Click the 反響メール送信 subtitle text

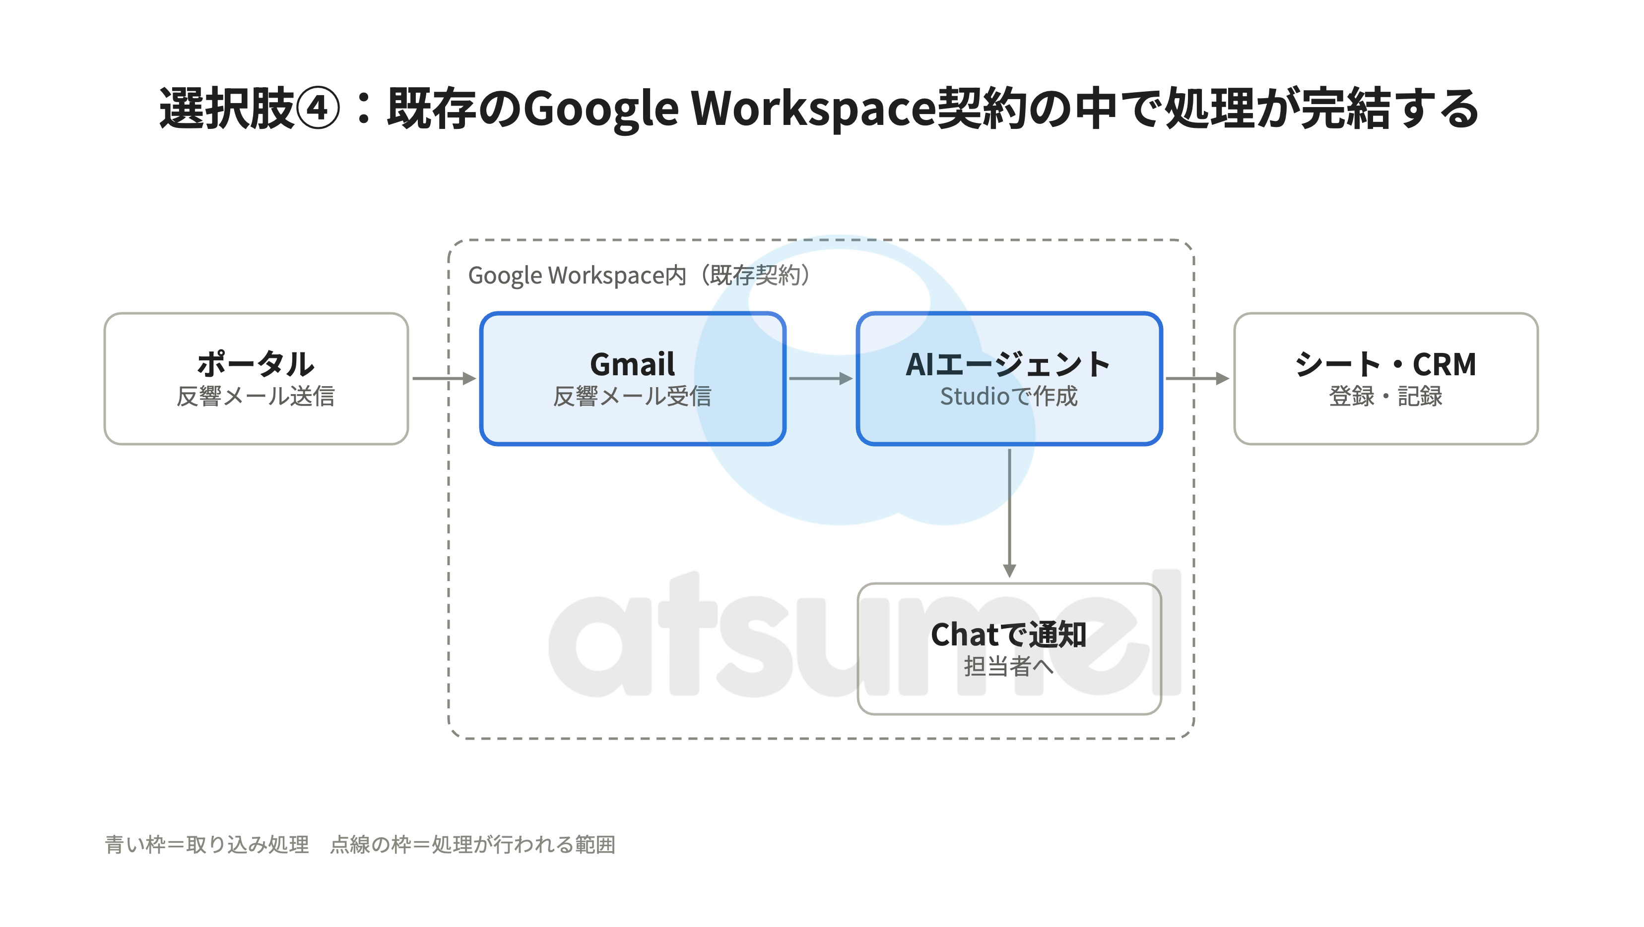255,396
